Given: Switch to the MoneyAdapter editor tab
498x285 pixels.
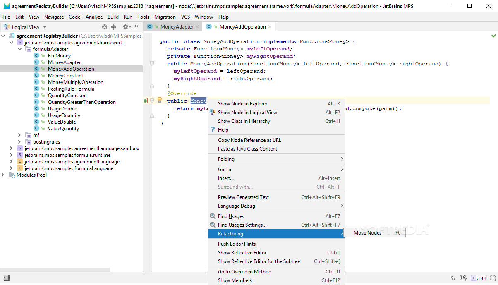Looking at the screenshot, I should pos(172,27).
